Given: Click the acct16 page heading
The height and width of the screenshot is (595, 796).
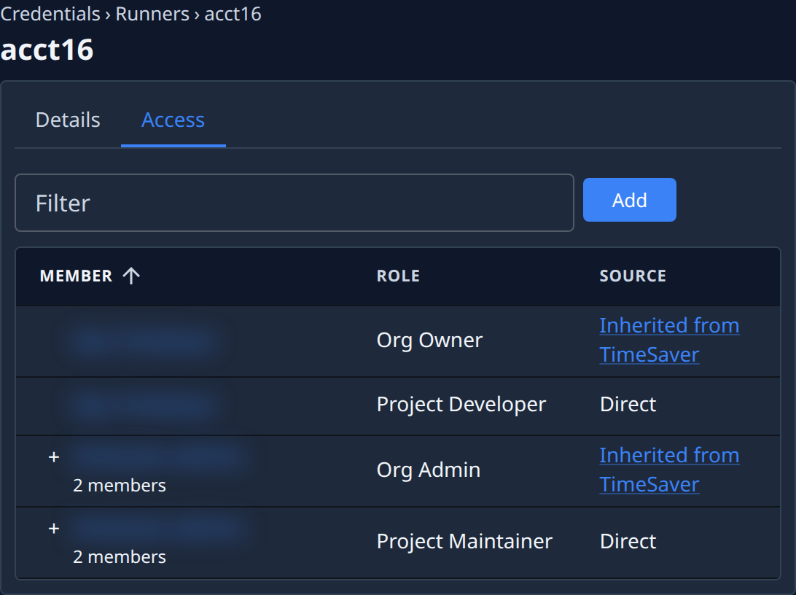Looking at the screenshot, I should (47, 50).
